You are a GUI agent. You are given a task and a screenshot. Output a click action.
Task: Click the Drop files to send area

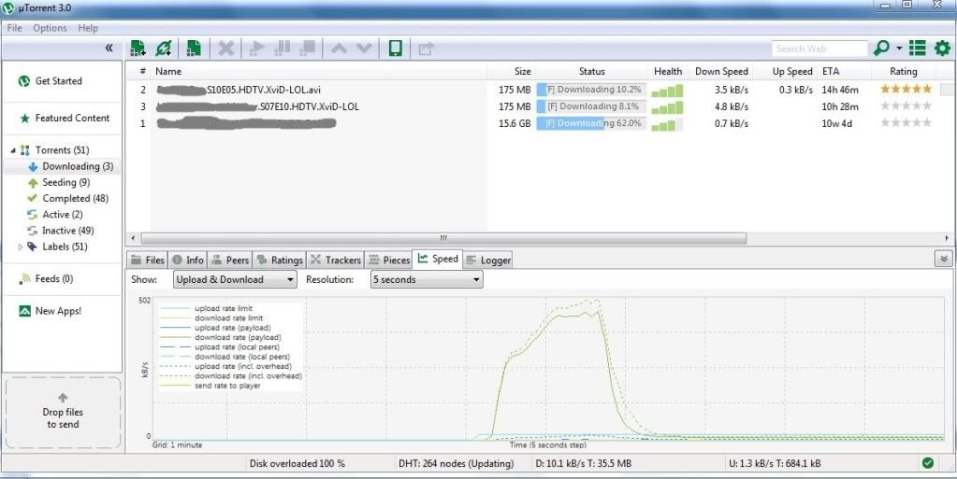(x=63, y=413)
